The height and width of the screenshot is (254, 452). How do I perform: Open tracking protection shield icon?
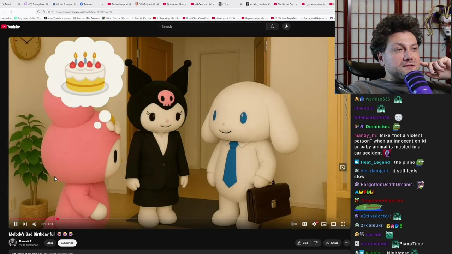[x=38, y=12]
